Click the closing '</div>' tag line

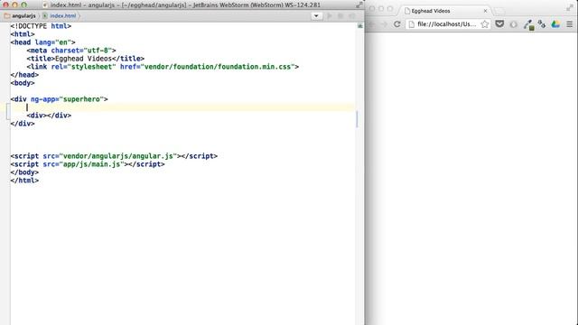click(23, 124)
